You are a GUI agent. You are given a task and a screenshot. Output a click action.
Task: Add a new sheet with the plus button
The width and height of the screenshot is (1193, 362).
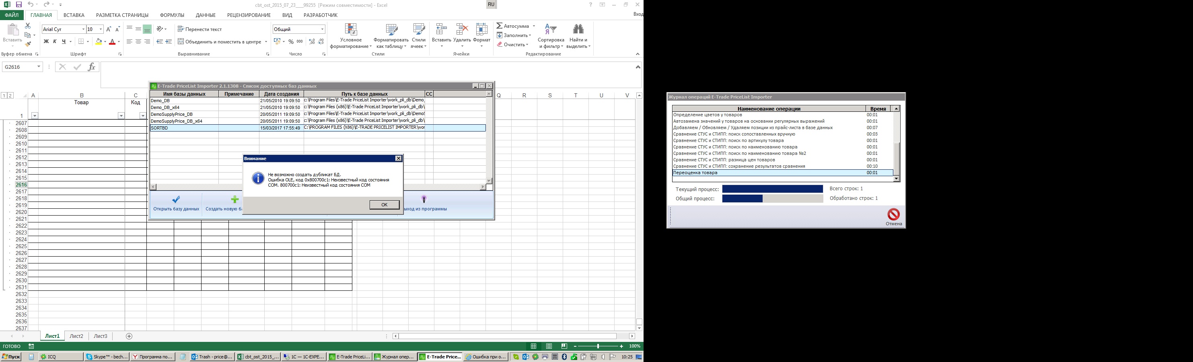(x=129, y=336)
